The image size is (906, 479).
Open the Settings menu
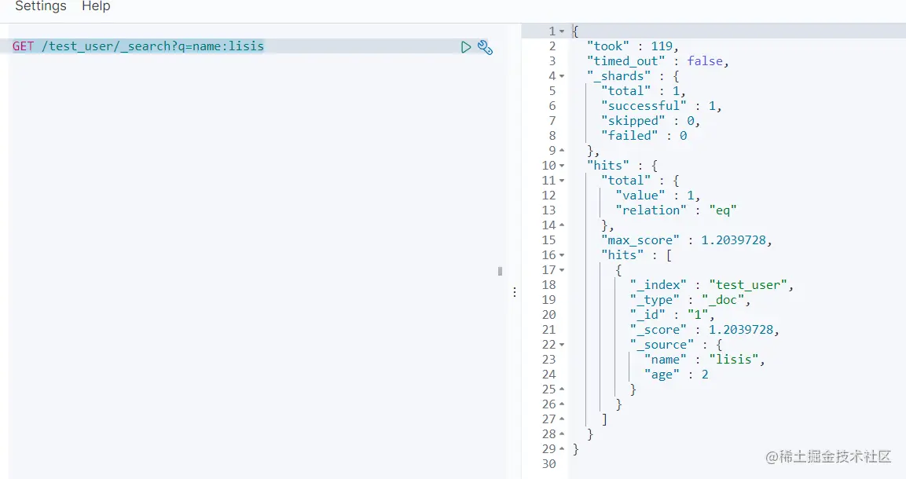[40, 6]
